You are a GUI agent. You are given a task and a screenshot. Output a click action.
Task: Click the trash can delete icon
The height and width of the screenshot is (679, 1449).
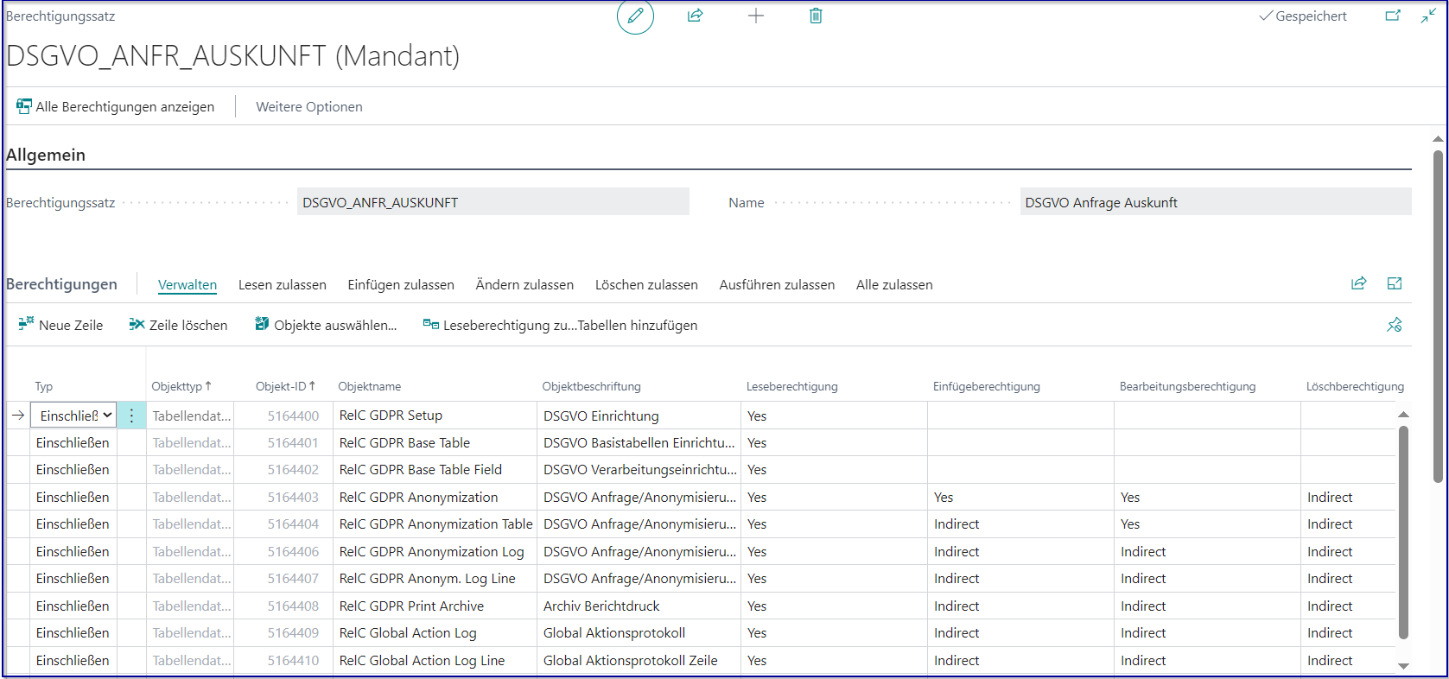click(x=816, y=16)
